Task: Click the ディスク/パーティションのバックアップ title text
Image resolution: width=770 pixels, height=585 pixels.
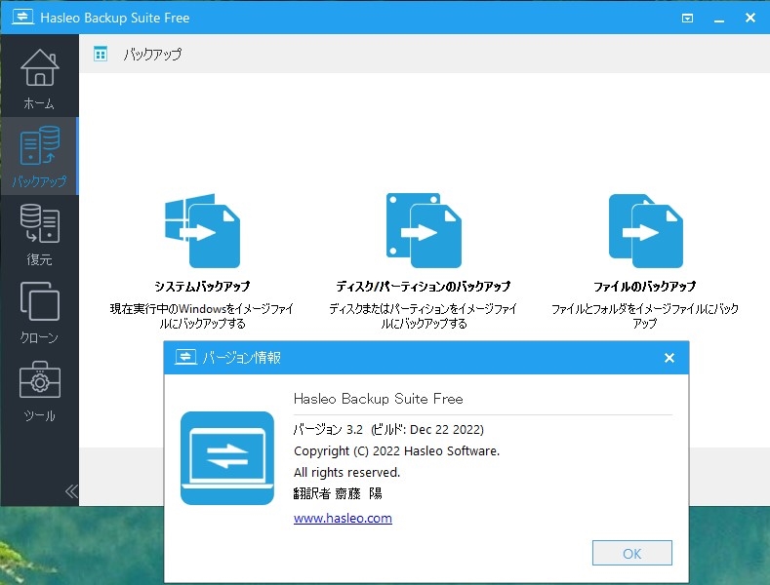Action: 424,286
